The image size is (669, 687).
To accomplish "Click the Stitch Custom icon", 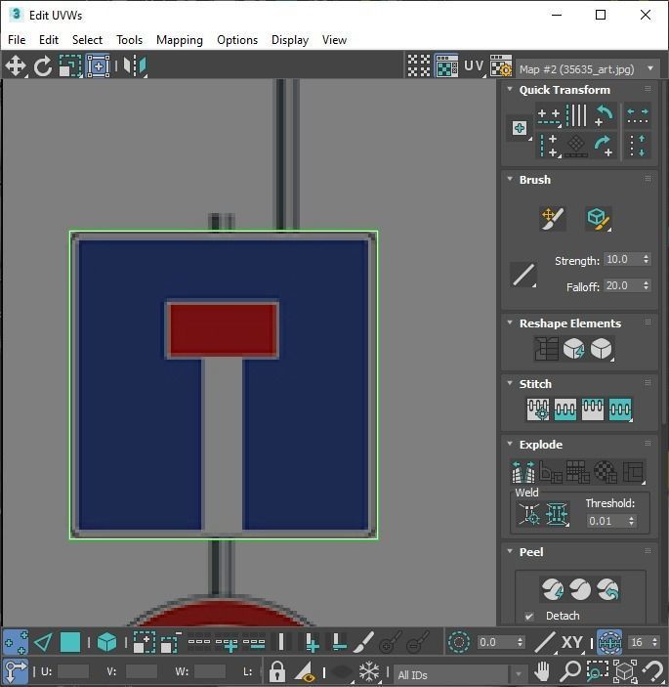I will point(620,409).
